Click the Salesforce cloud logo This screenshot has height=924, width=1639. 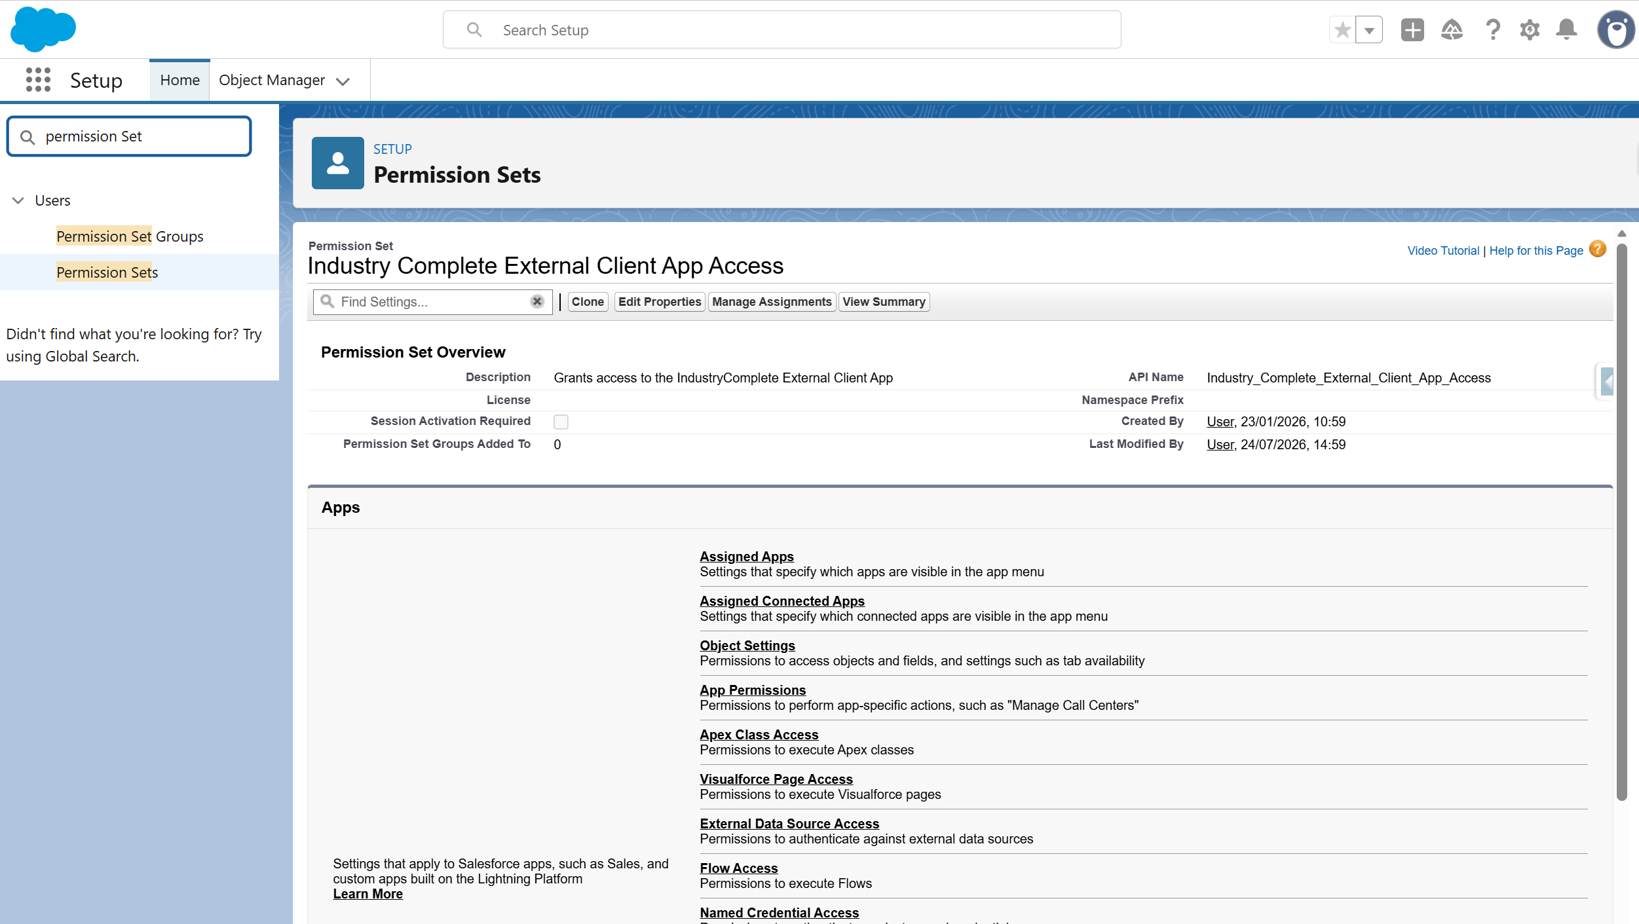click(43, 29)
